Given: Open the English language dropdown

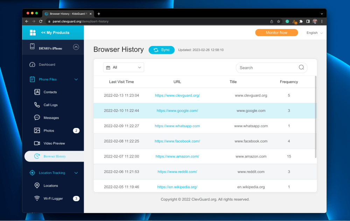Looking at the screenshot, I should [314, 33].
